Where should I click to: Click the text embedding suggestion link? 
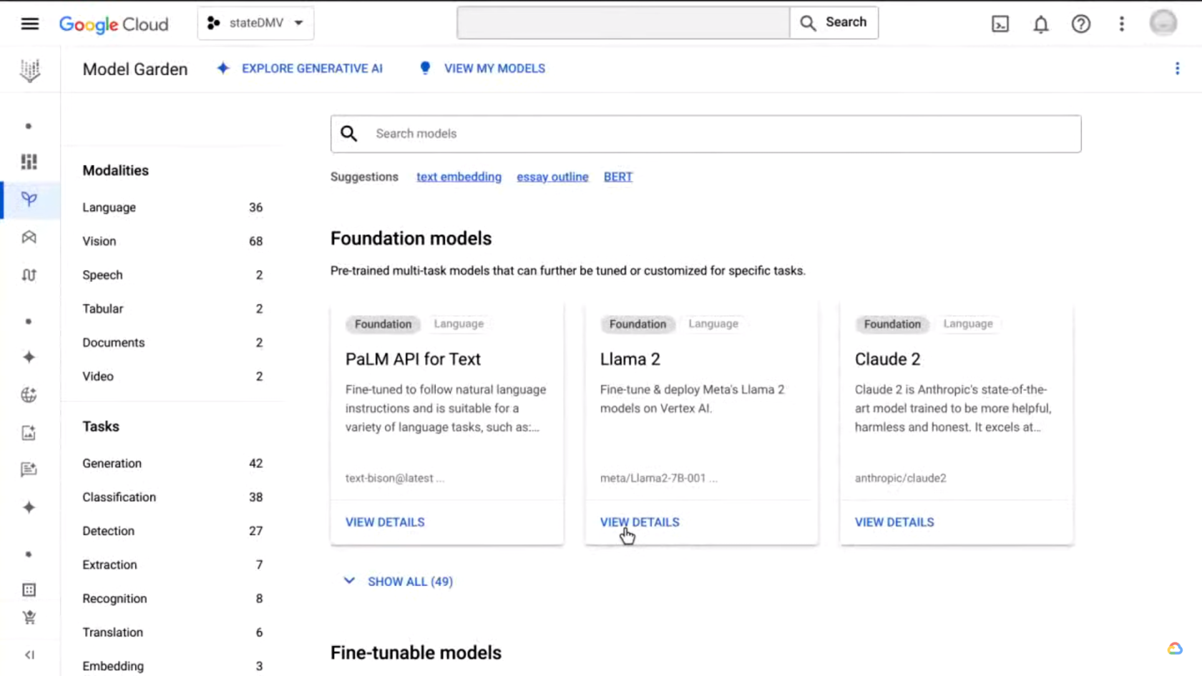[459, 177]
